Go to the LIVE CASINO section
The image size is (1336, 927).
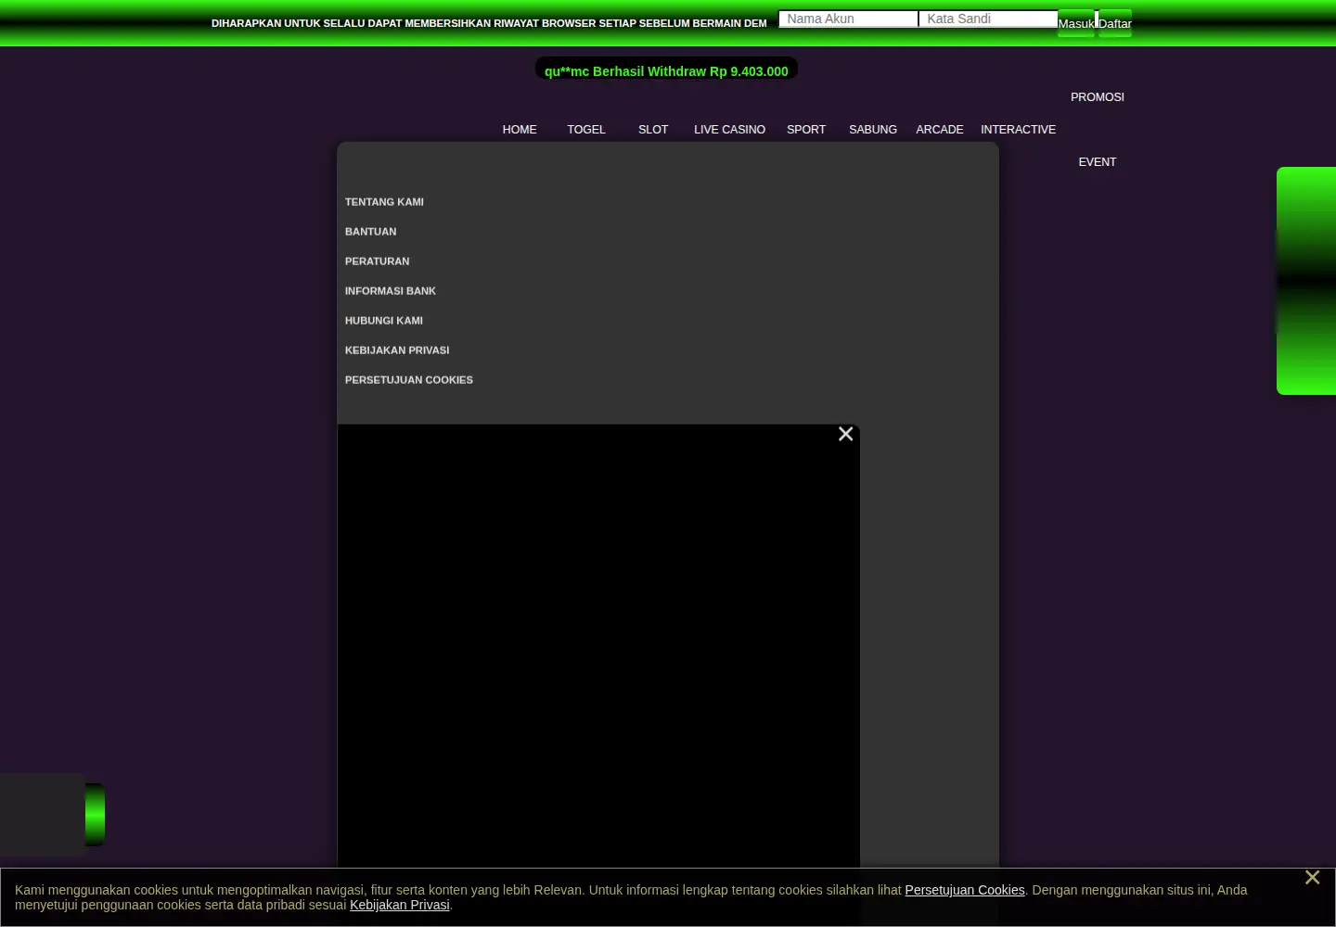(x=730, y=130)
